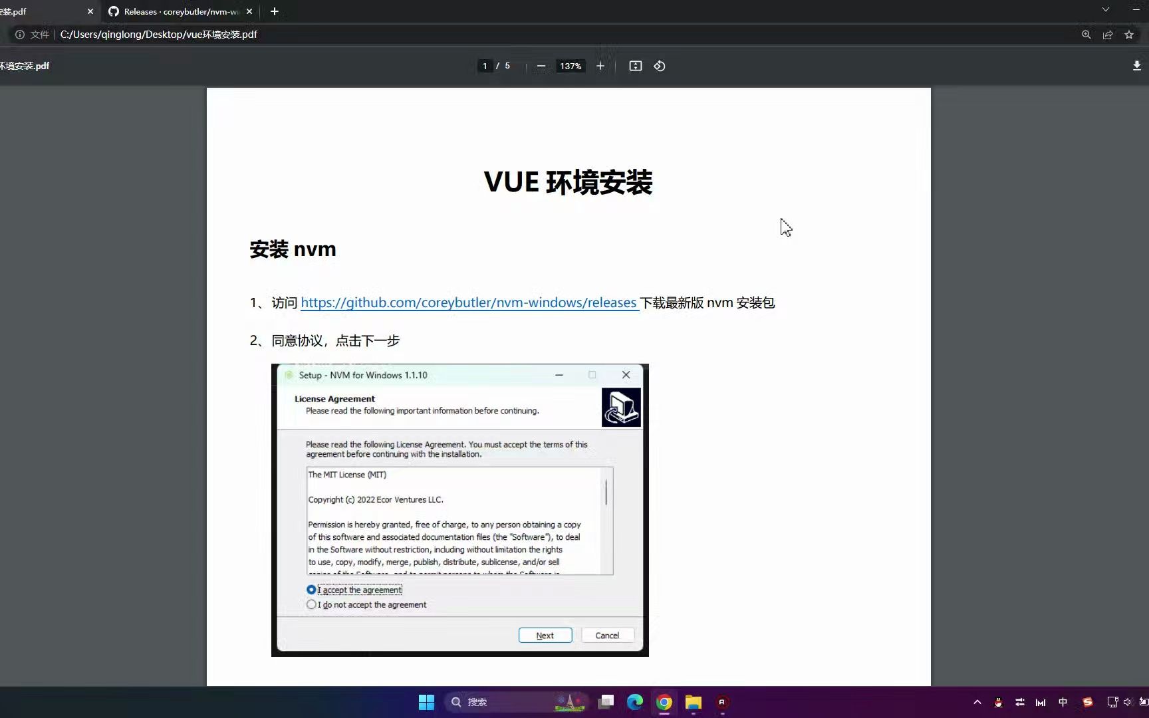This screenshot has height=718, width=1149.
Task: Bookmark the current page
Action: point(1129,35)
